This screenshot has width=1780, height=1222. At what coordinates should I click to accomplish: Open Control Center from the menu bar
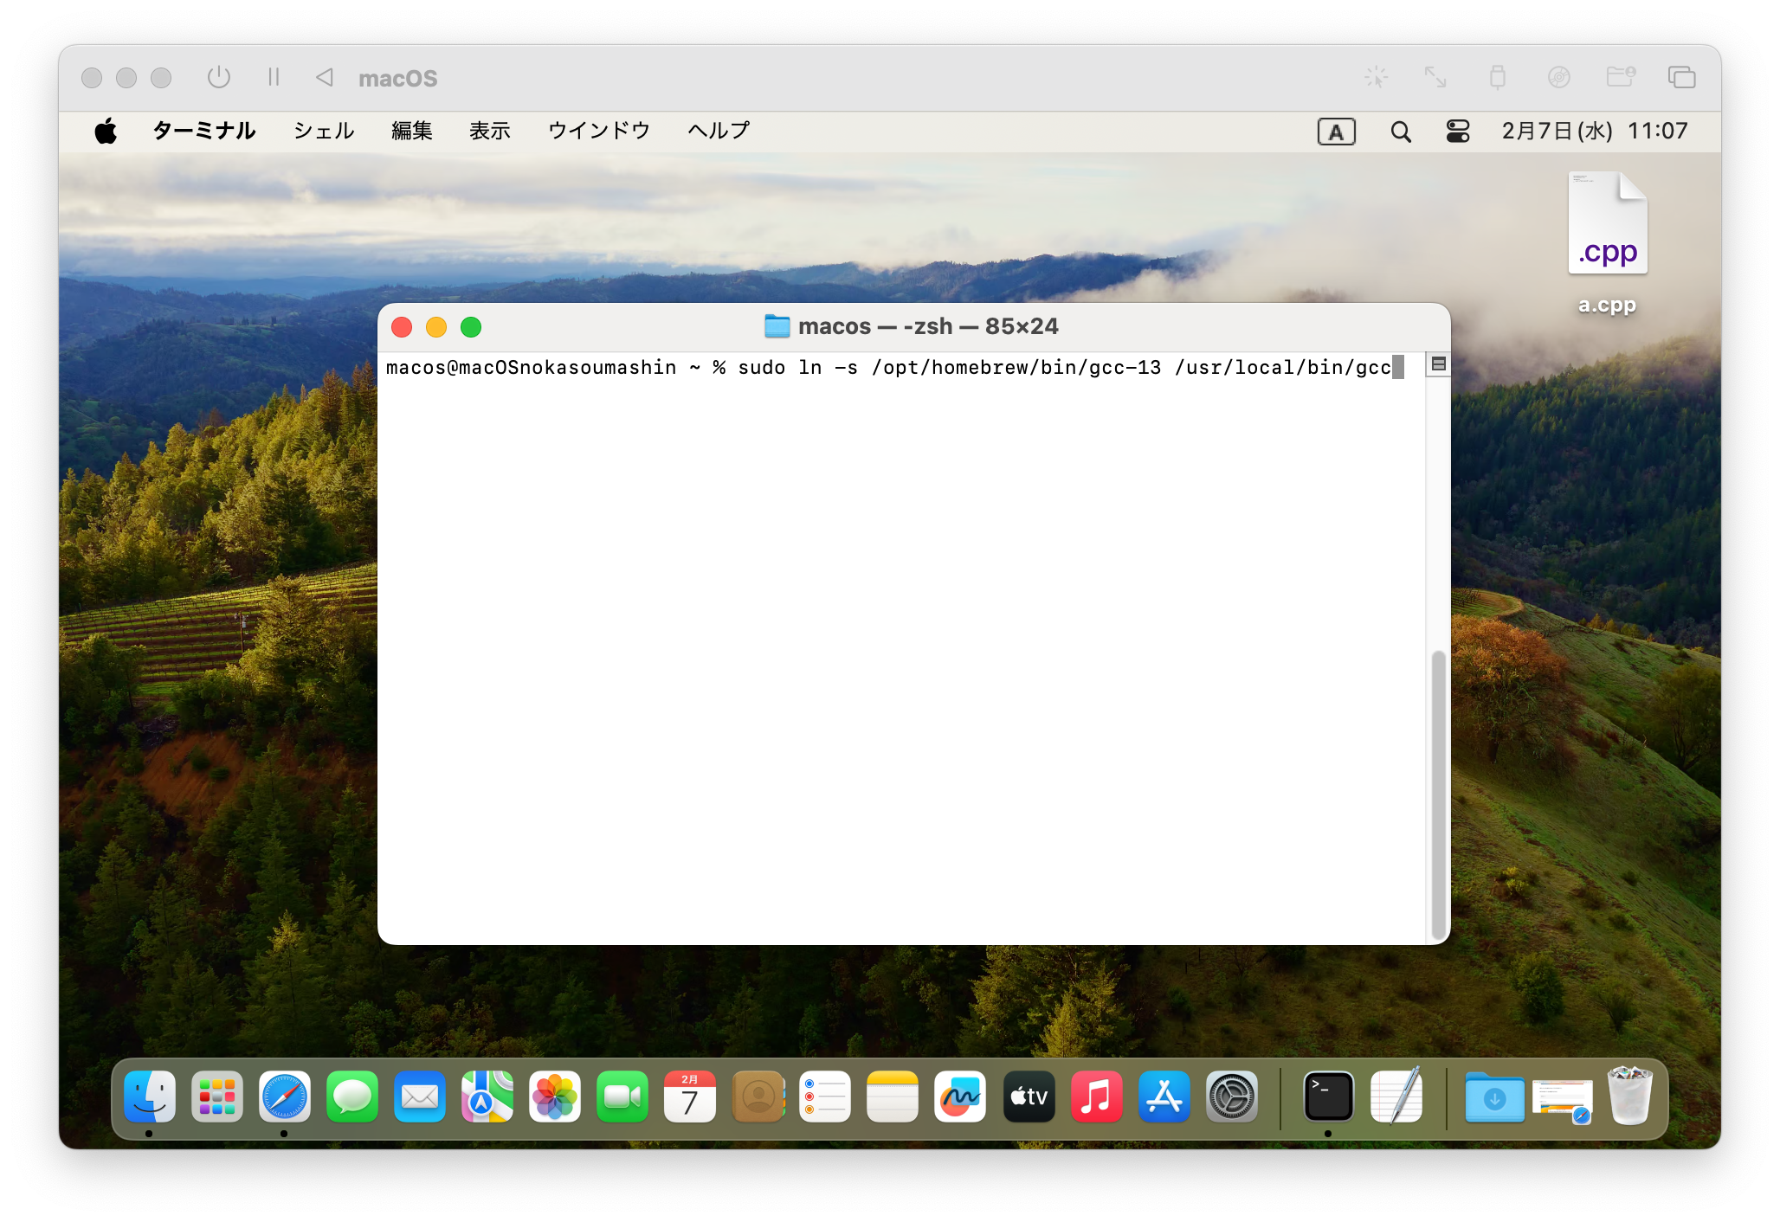[x=1458, y=132]
